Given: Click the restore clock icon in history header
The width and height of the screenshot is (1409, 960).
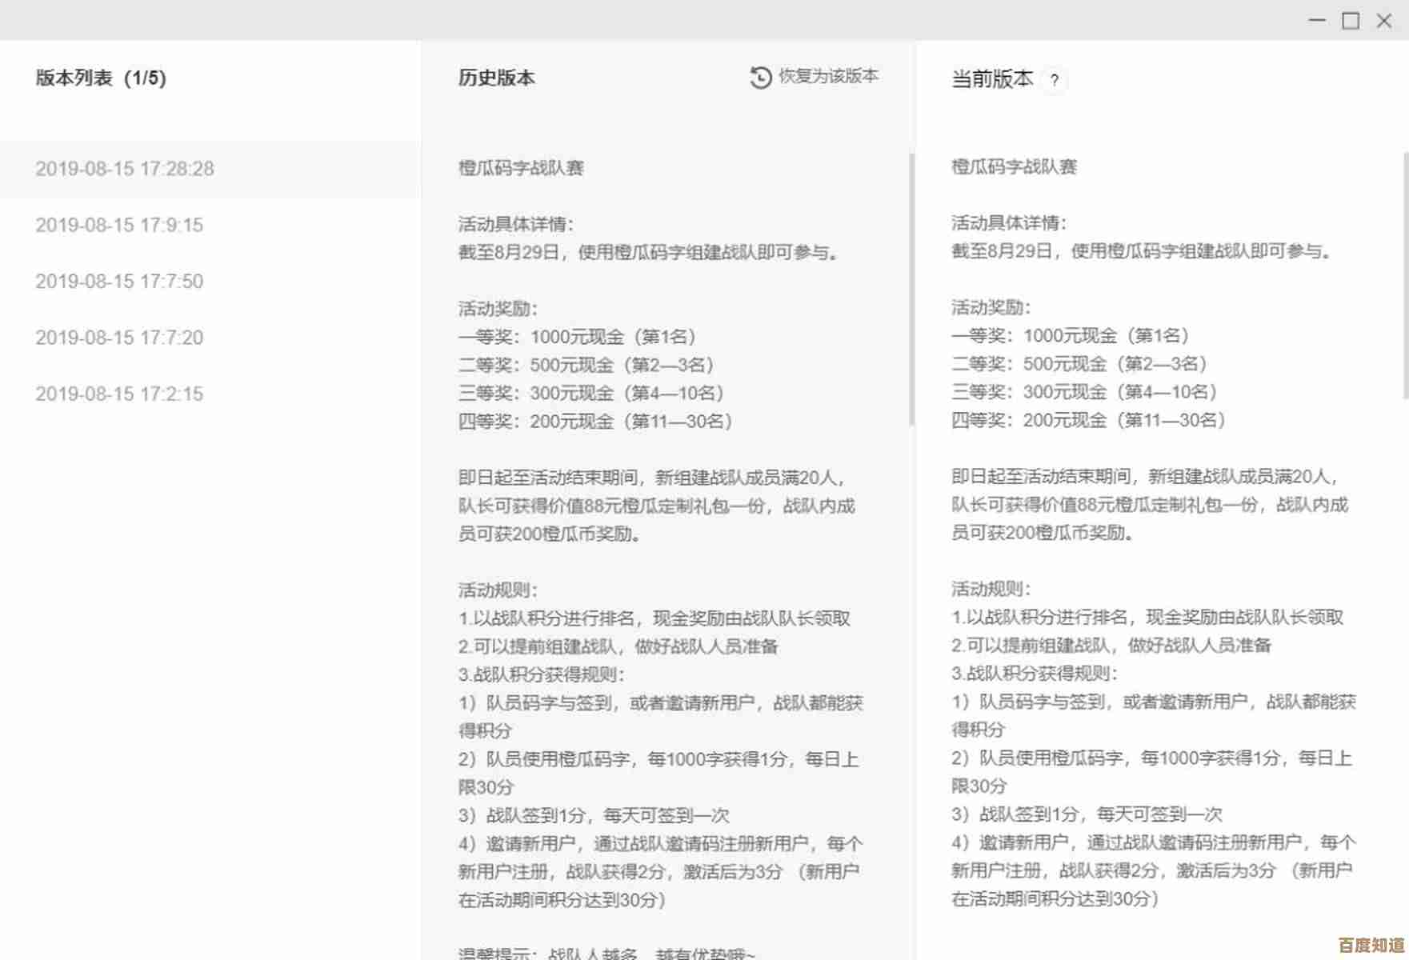Looking at the screenshot, I should pos(760,78).
